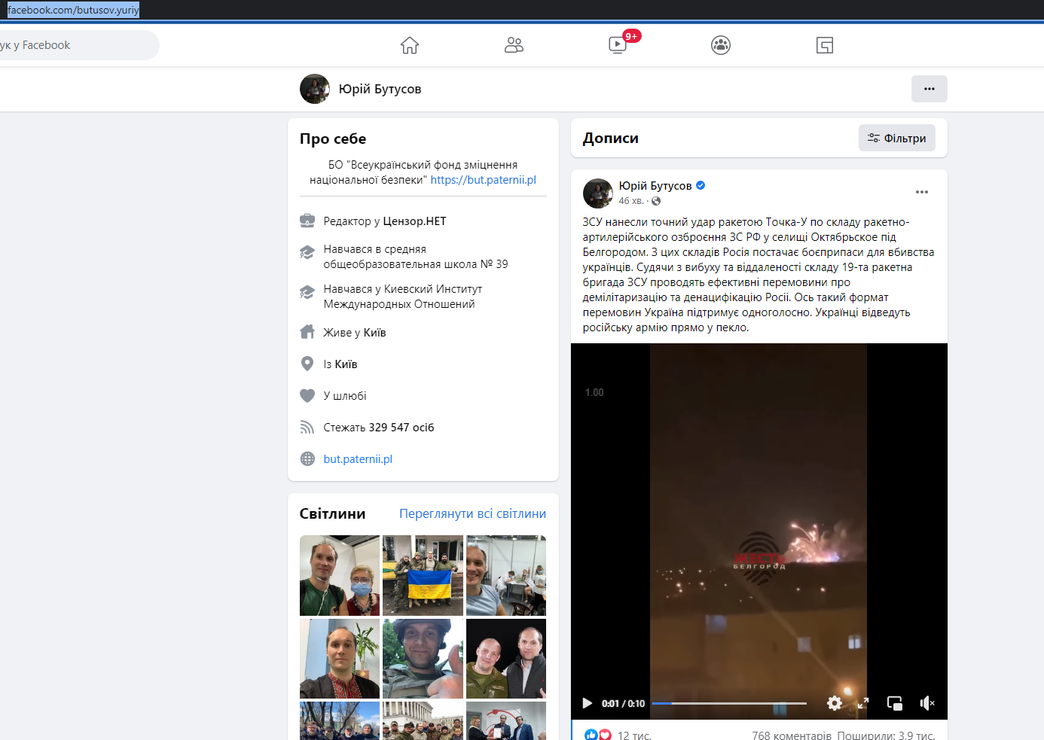Open selfie photo with woman in mask
The width and height of the screenshot is (1044, 740).
[x=340, y=576]
